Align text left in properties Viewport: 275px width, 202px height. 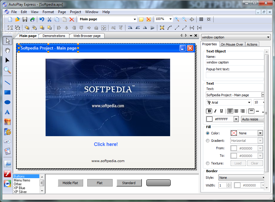click(230, 111)
